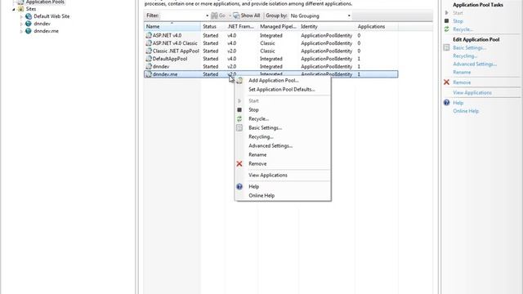Click the Show All toolbar icon
The image size is (523, 294).
point(236,16)
